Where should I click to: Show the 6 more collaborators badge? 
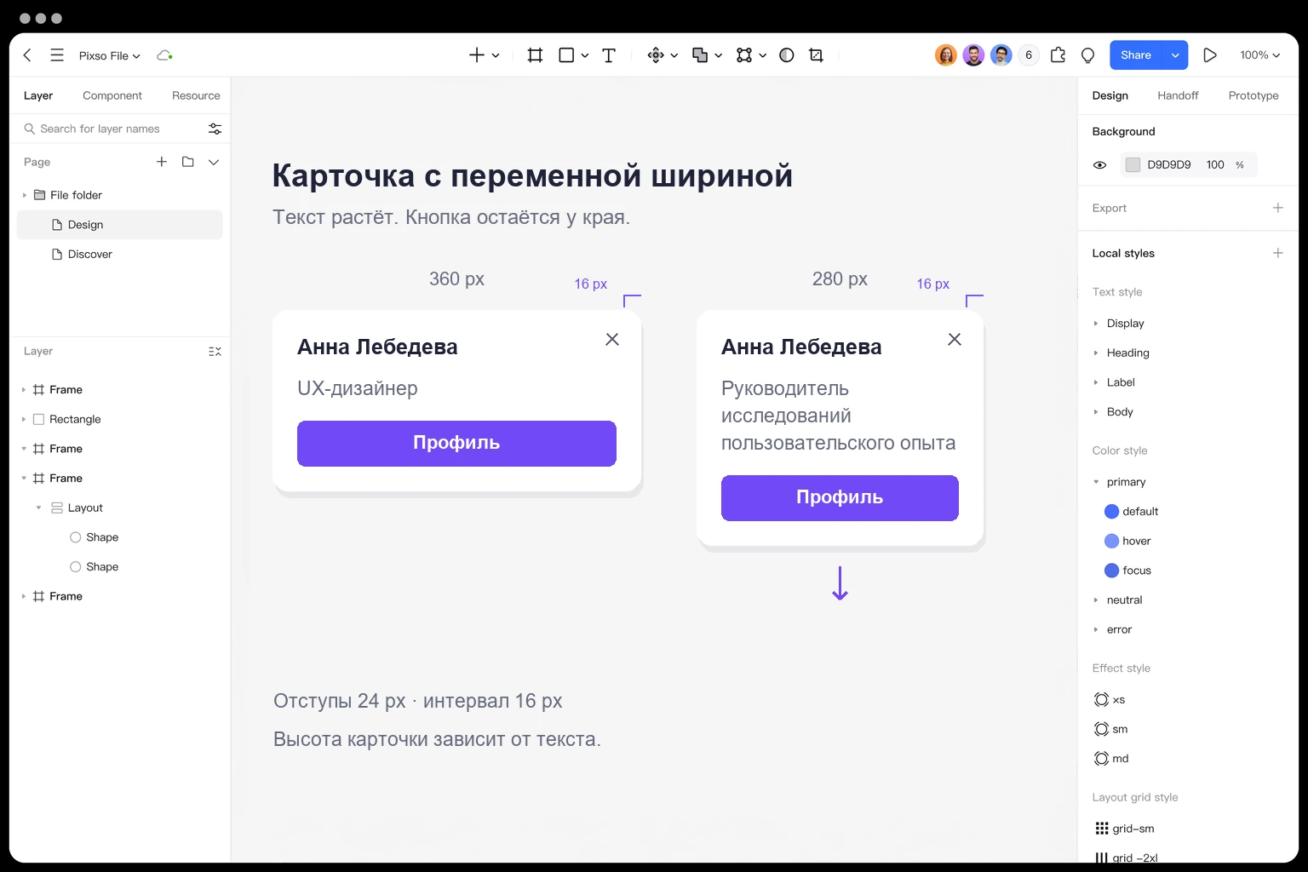tap(1029, 55)
